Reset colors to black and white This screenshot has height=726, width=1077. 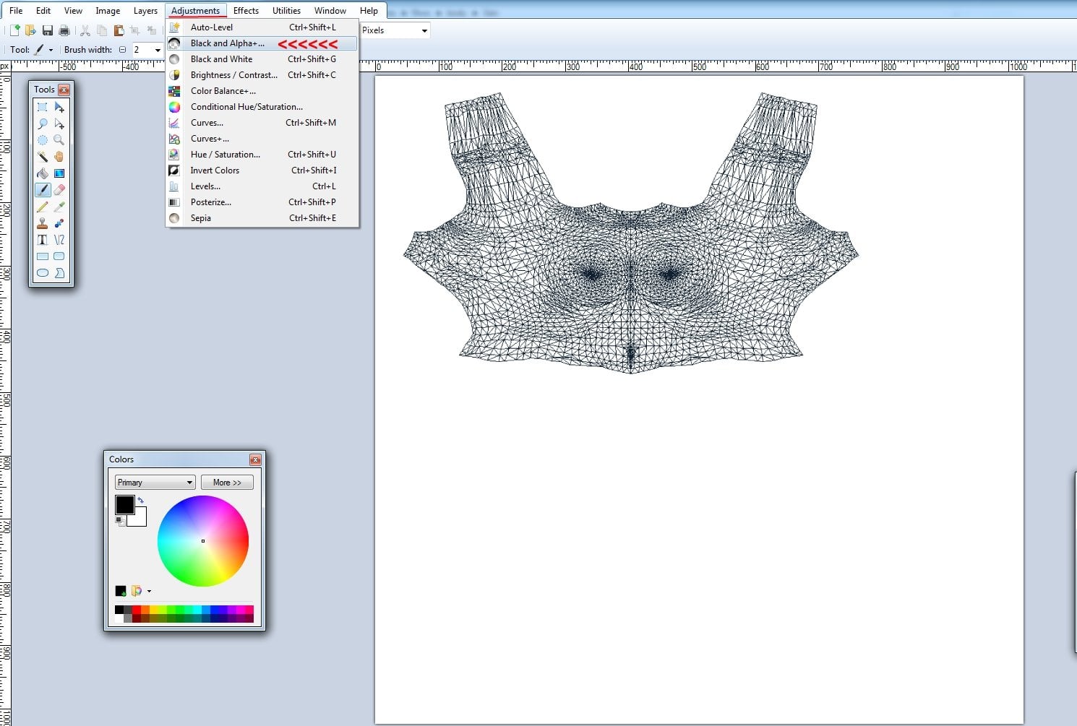tap(119, 520)
